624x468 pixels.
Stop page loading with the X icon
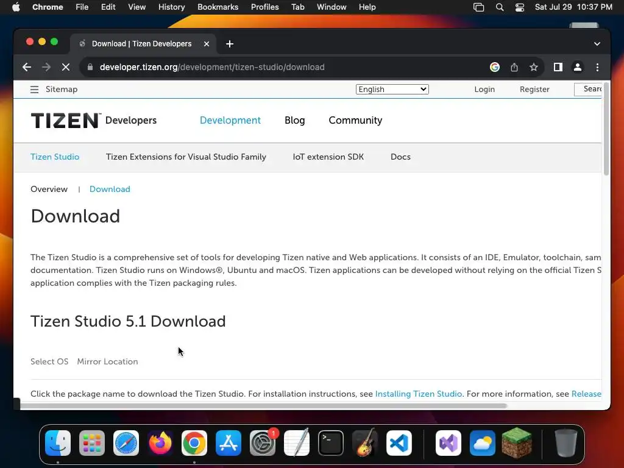click(x=66, y=67)
